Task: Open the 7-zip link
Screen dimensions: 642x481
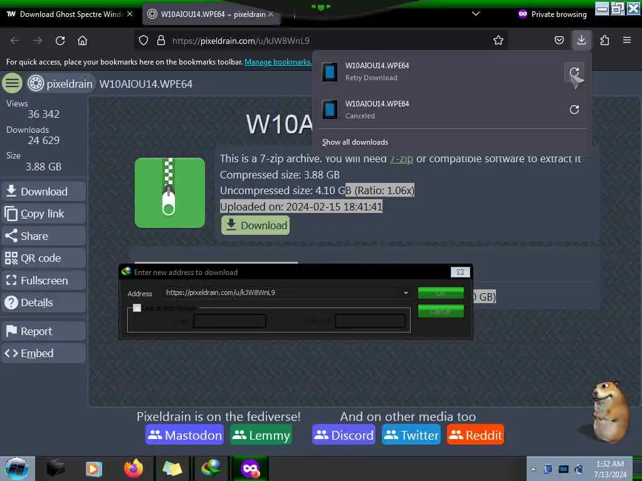Action: 401,158
